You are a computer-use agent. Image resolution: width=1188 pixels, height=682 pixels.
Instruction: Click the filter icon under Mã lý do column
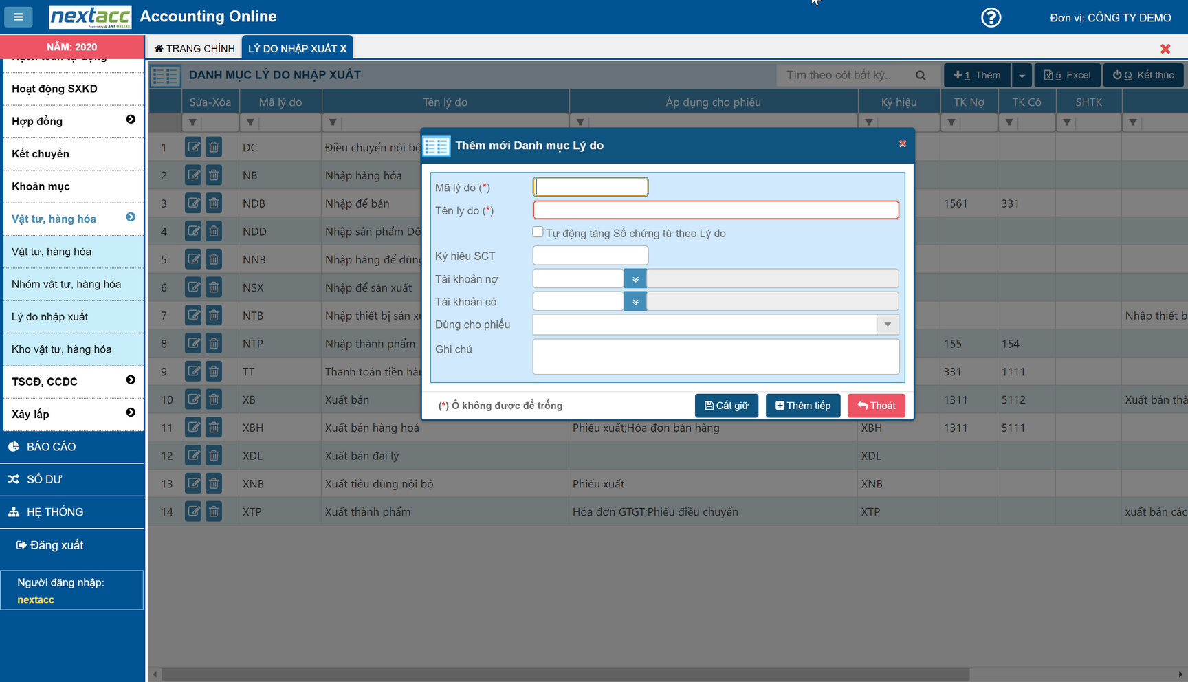[250, 122]
